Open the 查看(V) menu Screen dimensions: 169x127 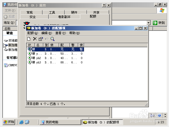tap(61, 33)
